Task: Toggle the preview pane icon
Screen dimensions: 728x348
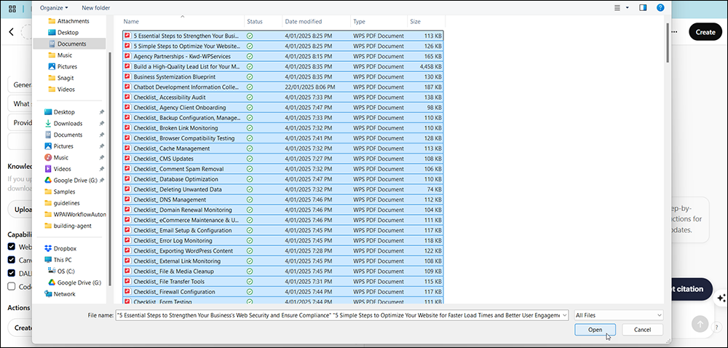Action: click(643, 7)
